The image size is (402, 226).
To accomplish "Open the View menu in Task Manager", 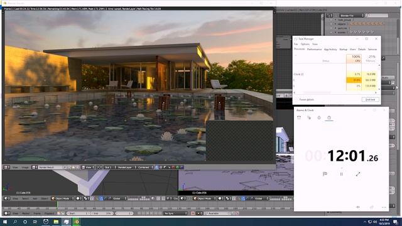I will (315, 44).
